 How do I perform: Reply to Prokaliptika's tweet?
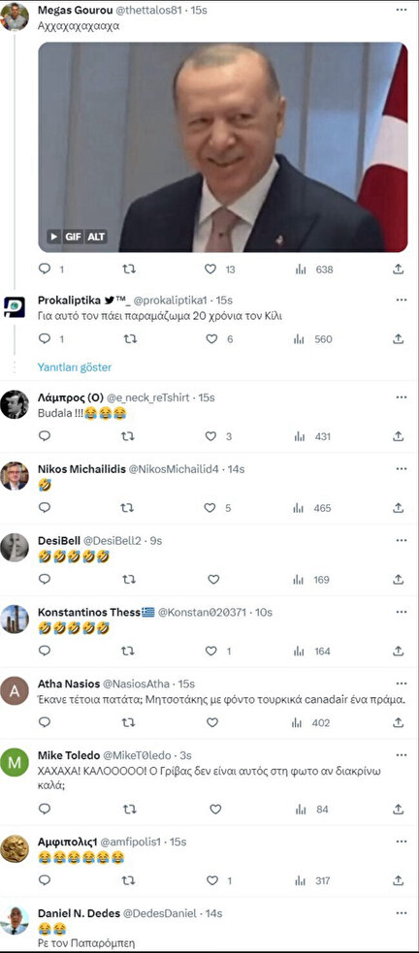coord(45,338)
